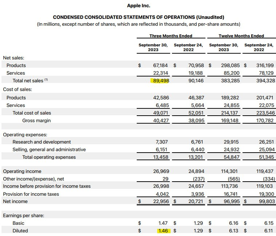Click Other income/(expense), net label
This screenshot has width=276, height=236.
click(x=33, y=179)
